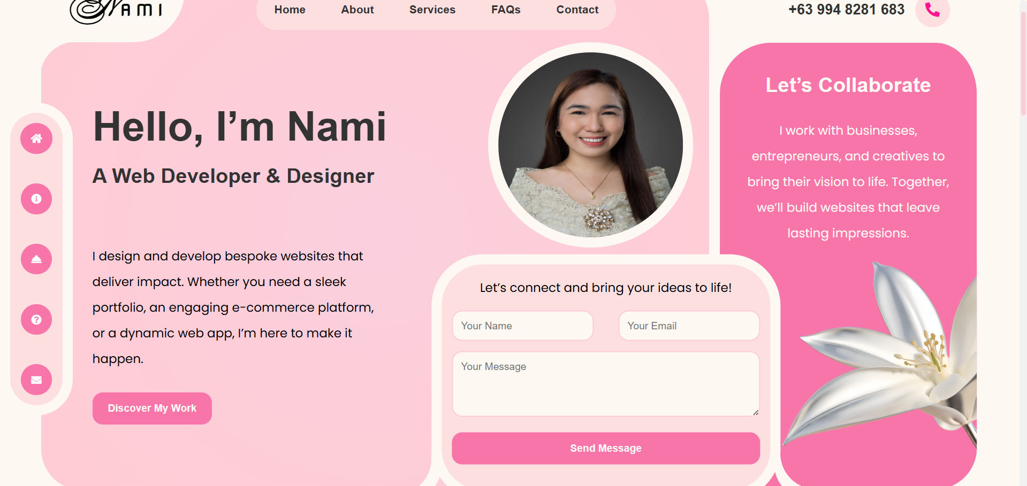Select the Your Email field
The image size is (1027, 486).
click(x=688, y=326)
